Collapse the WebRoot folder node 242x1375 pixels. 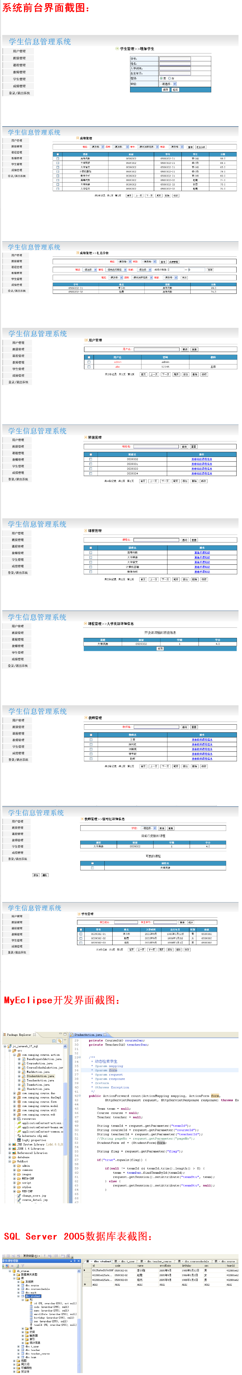(x=10, y=1162)
